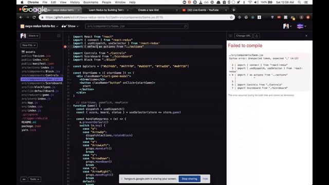This screenshot has height=185, width=329.
Task: Open the package.json file
Action: 31,126
